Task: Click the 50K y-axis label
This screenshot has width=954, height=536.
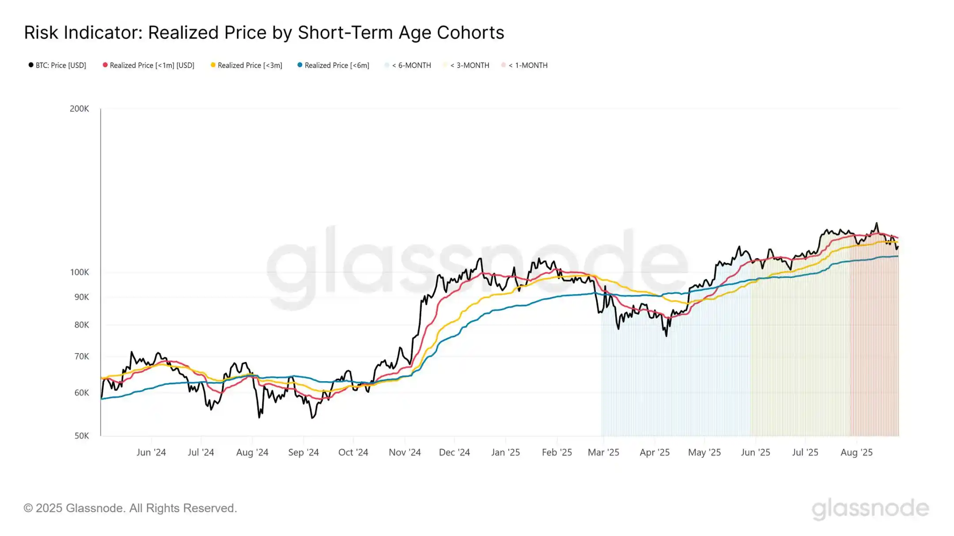Action: click(82, 436)
